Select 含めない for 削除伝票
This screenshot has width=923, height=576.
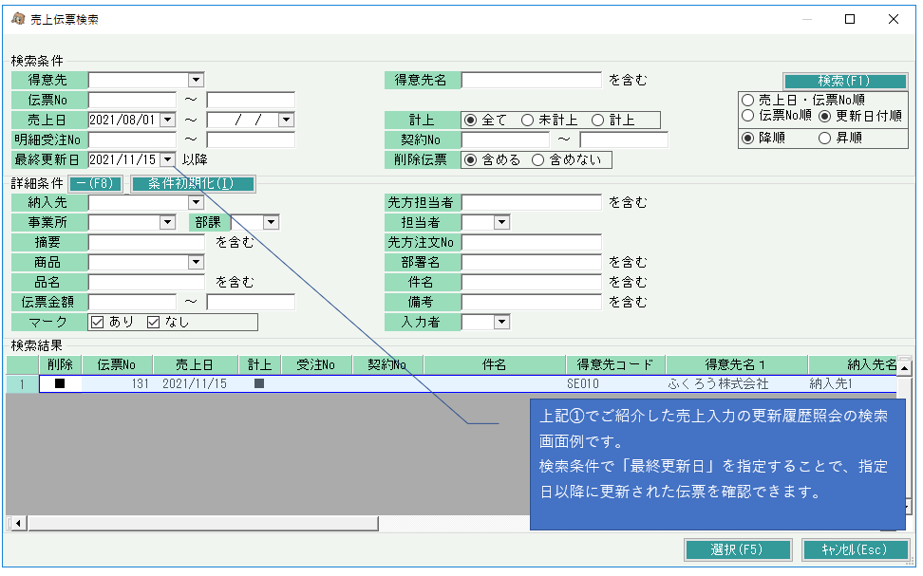click(538, 160)
